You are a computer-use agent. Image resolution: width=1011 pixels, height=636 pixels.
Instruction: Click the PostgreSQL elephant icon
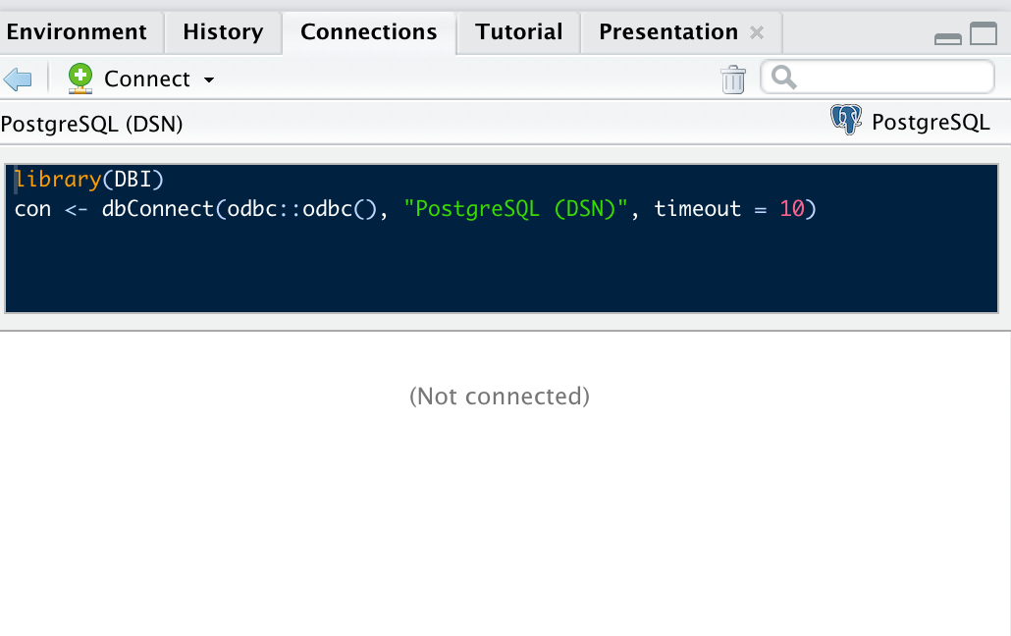click(846, 119)
